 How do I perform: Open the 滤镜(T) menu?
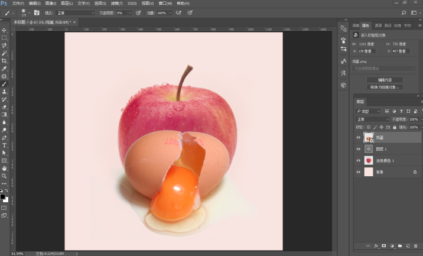(117, 3)
